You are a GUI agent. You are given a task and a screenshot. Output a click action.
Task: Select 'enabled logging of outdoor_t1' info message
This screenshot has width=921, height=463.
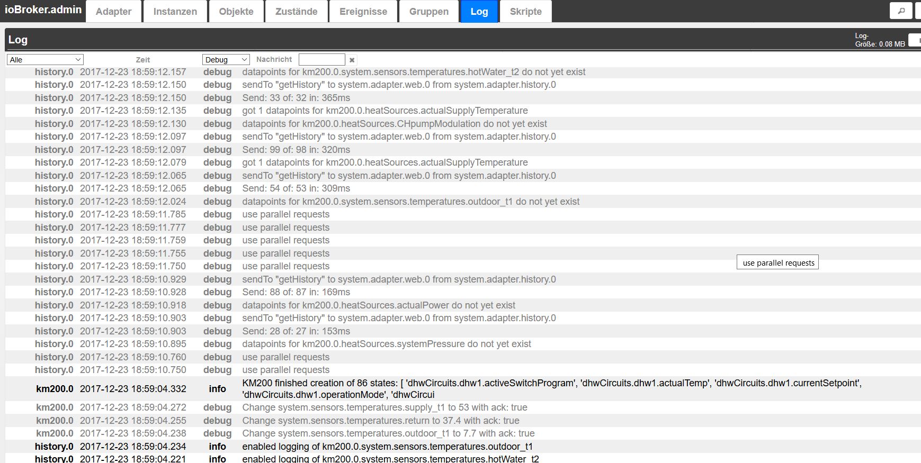pos(387,447)
